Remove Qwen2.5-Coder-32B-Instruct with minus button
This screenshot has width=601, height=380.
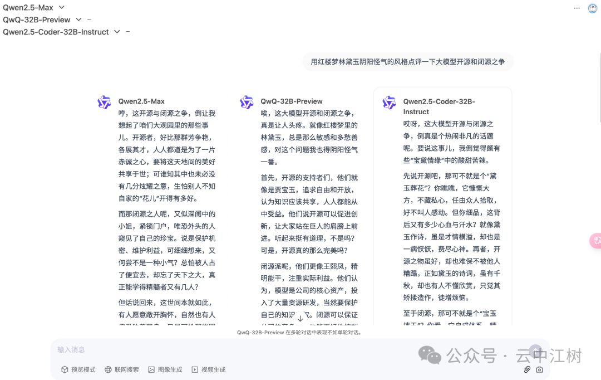pyautogui.click(x=128, y=31)
